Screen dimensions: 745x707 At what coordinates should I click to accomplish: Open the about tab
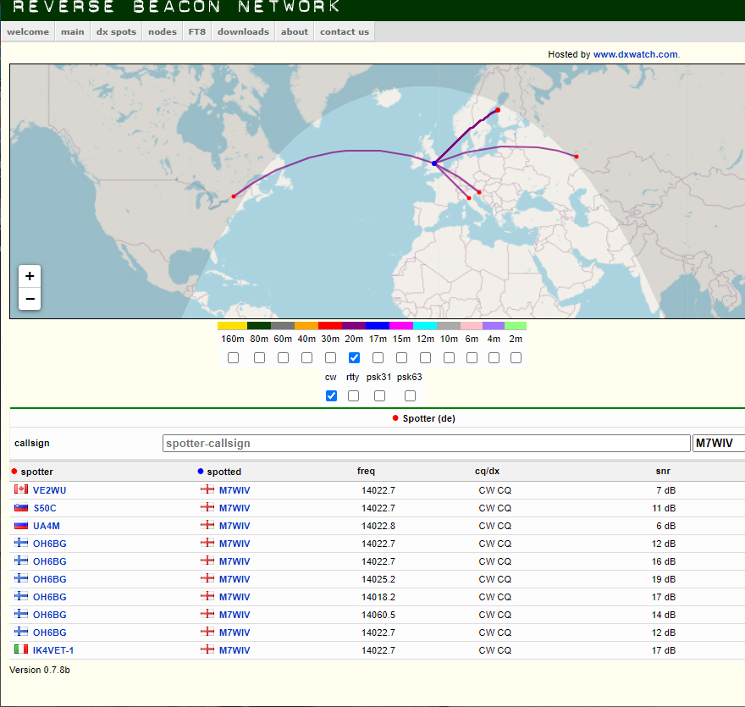point(295,32)
